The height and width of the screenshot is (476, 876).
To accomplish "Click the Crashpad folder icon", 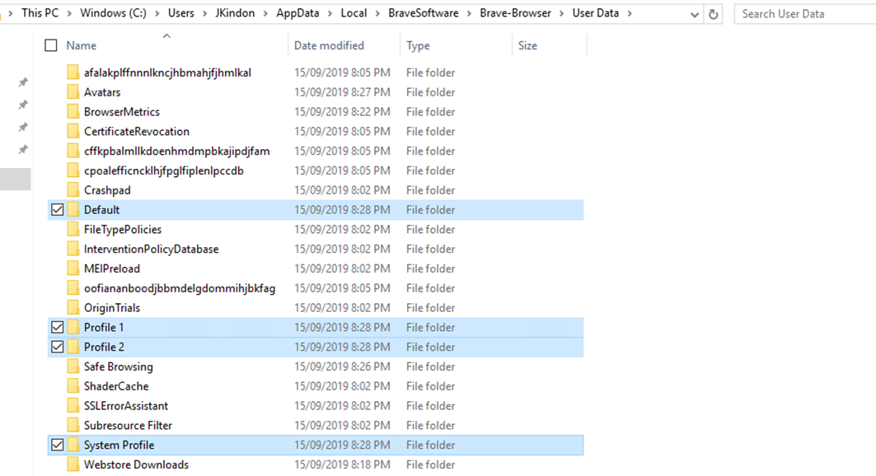I will pyautogui.click(x=73, y=189).
